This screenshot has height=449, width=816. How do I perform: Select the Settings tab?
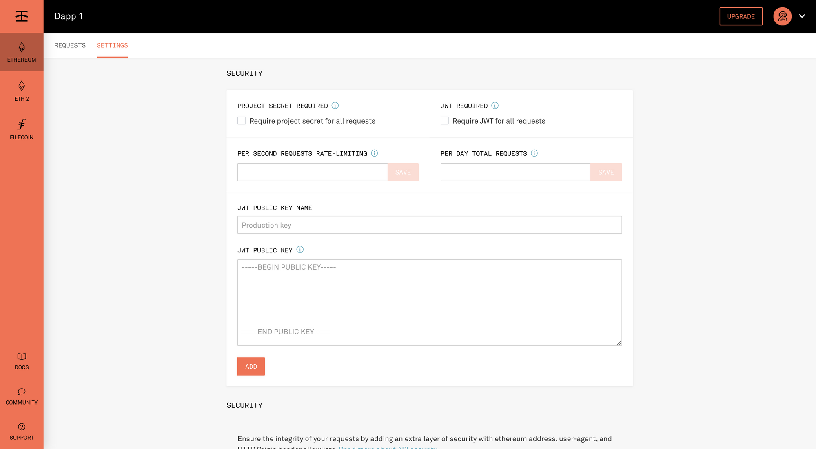point(112,45)
